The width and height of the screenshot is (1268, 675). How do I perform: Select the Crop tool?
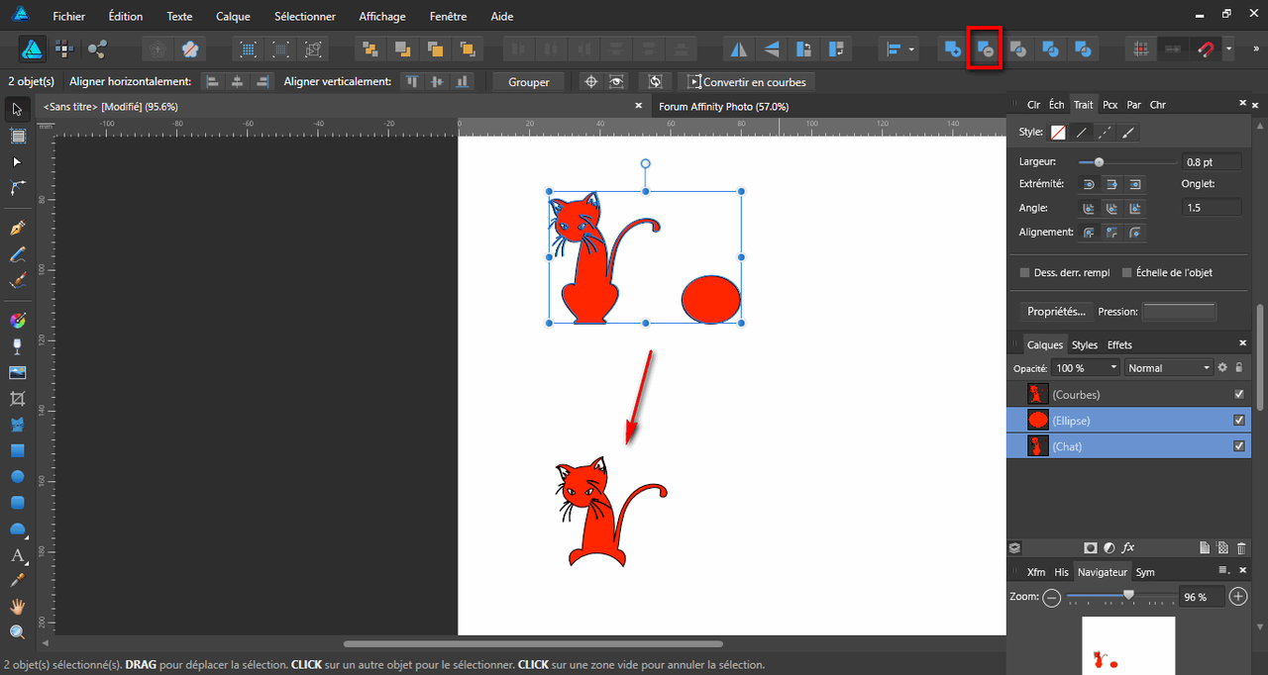17,399
